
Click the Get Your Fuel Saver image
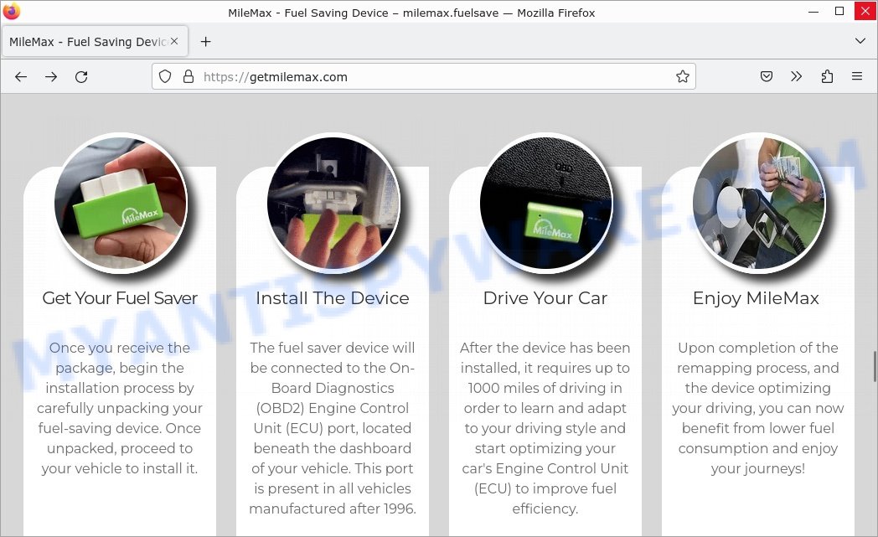[121, 203]
